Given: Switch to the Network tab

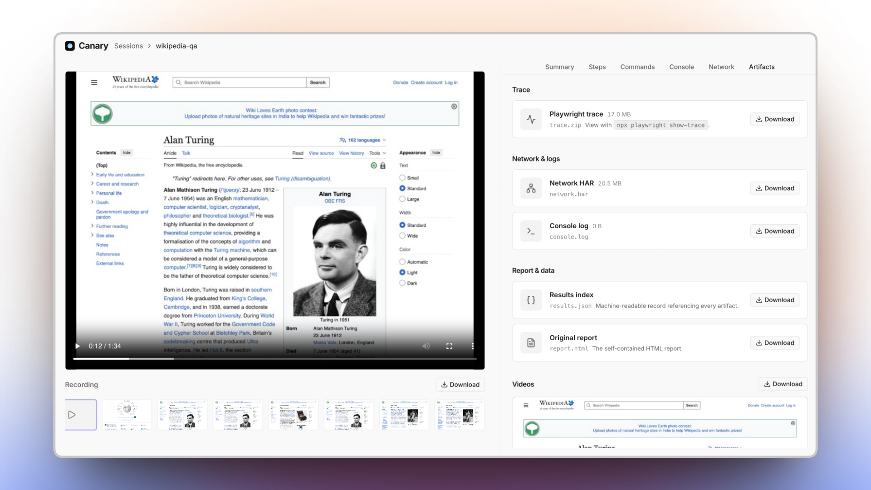Looking at the screenshot, I should click(721, 67).
